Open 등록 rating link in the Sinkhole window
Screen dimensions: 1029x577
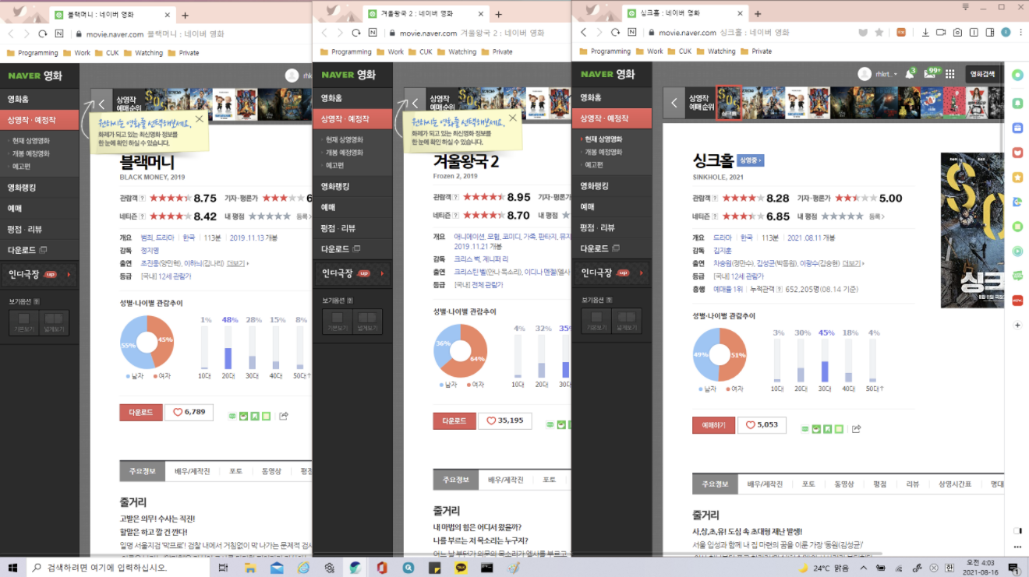(877, 216)
